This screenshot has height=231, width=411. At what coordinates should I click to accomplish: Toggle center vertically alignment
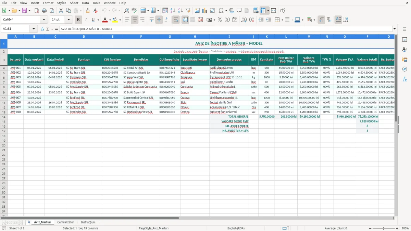click(159, 20)
